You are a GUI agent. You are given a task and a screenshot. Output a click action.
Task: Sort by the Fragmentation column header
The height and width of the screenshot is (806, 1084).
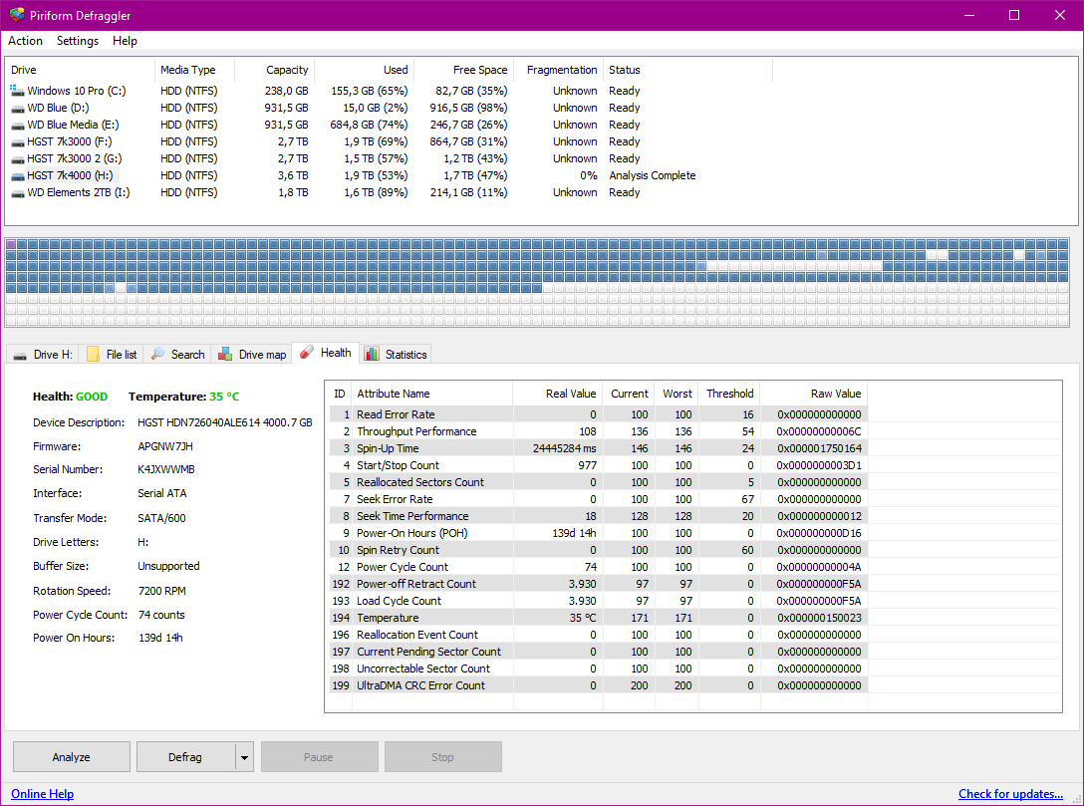(x=559, y=70)
